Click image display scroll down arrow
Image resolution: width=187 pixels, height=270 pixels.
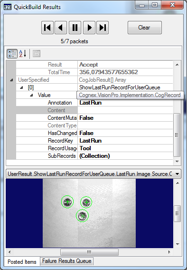[178, 244]
